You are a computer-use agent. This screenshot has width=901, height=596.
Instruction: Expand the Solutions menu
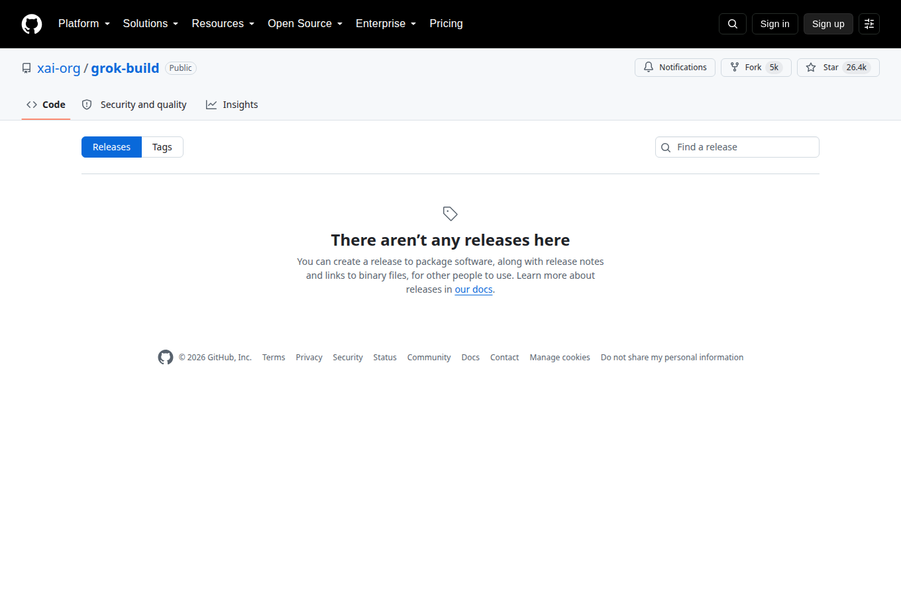point(150,24)
